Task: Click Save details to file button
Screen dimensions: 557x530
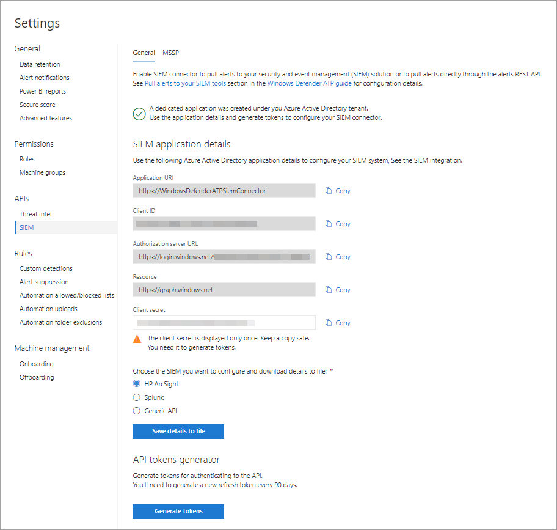Action: pos(178,431)
